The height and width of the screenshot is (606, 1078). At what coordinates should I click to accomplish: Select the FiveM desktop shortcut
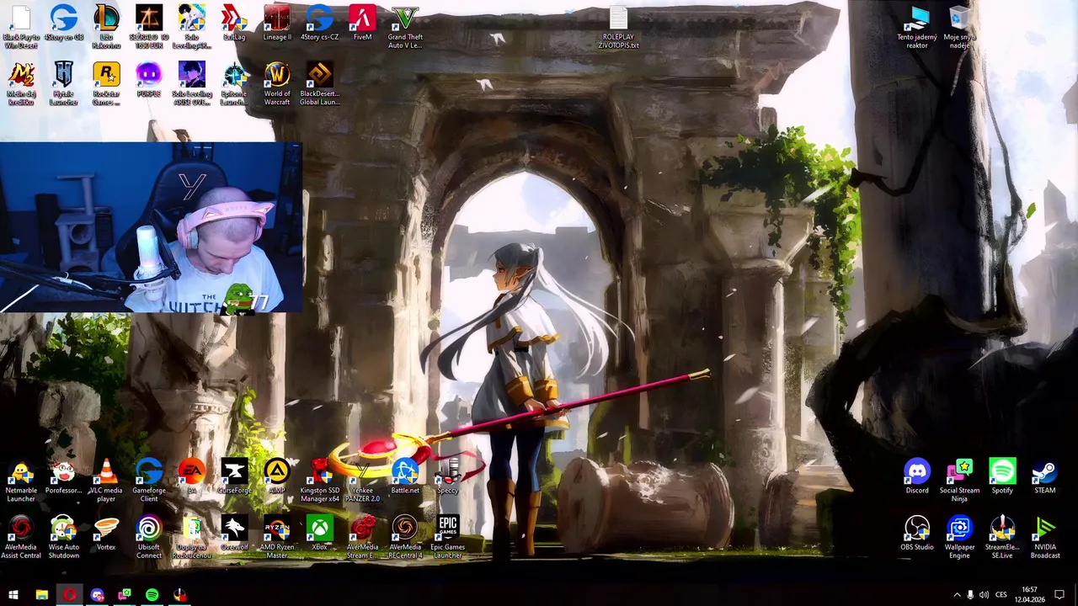(362, 24)
